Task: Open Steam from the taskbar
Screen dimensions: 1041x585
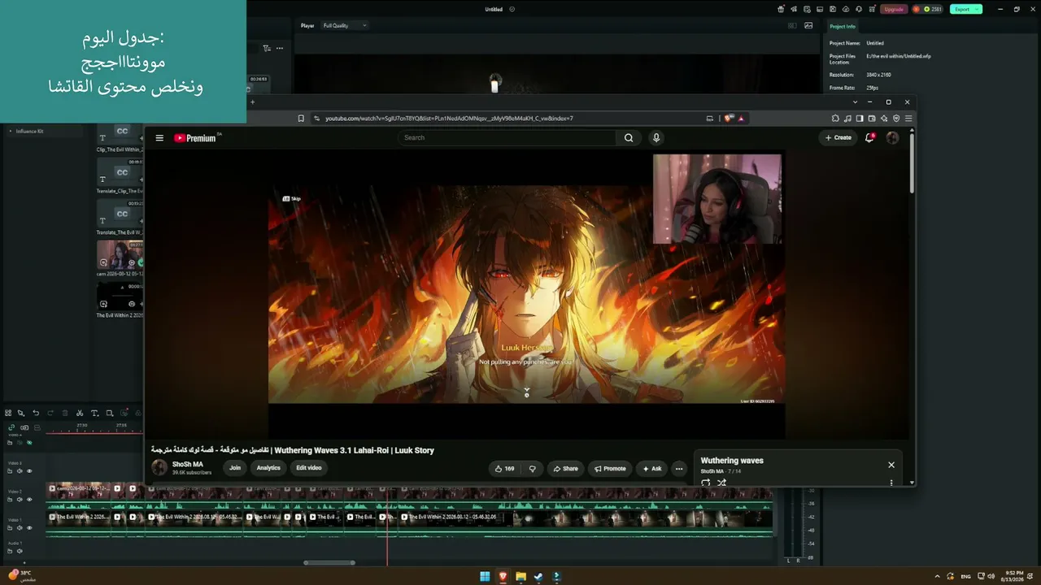Action: point(538,577)
